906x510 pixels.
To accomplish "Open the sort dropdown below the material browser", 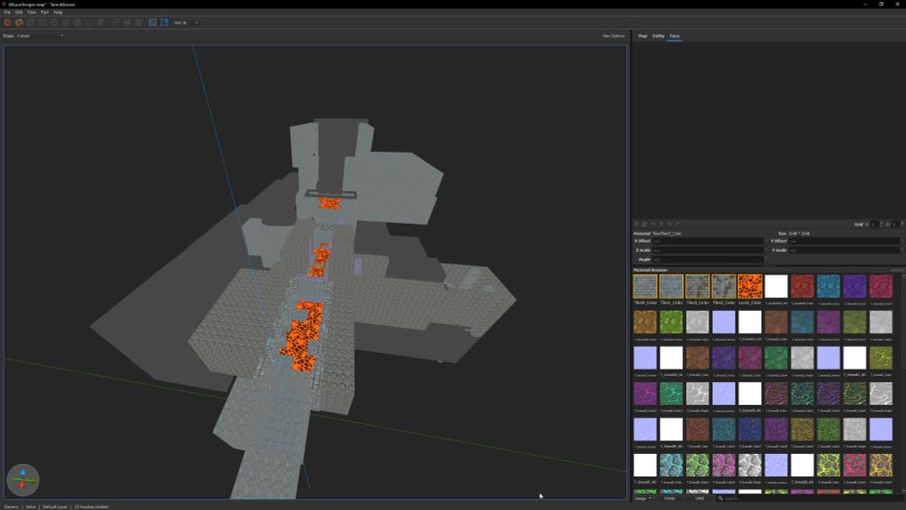I will click(642, 498).
